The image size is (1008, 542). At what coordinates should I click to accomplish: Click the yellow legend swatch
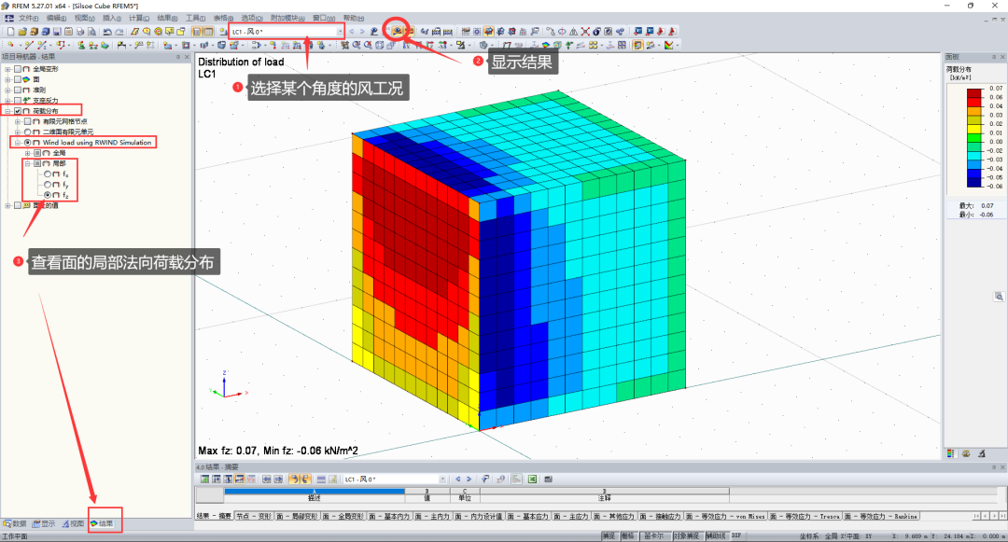tap(974, 129)
